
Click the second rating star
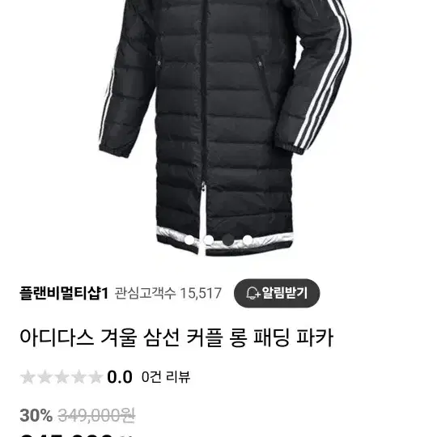(x=45, y=377)
